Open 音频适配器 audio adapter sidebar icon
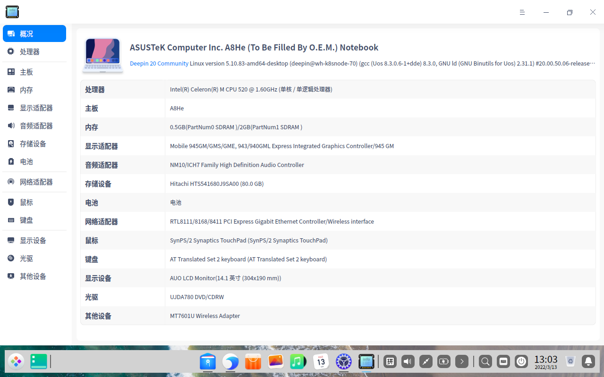The image size is (604, 377). click(11, 126)
